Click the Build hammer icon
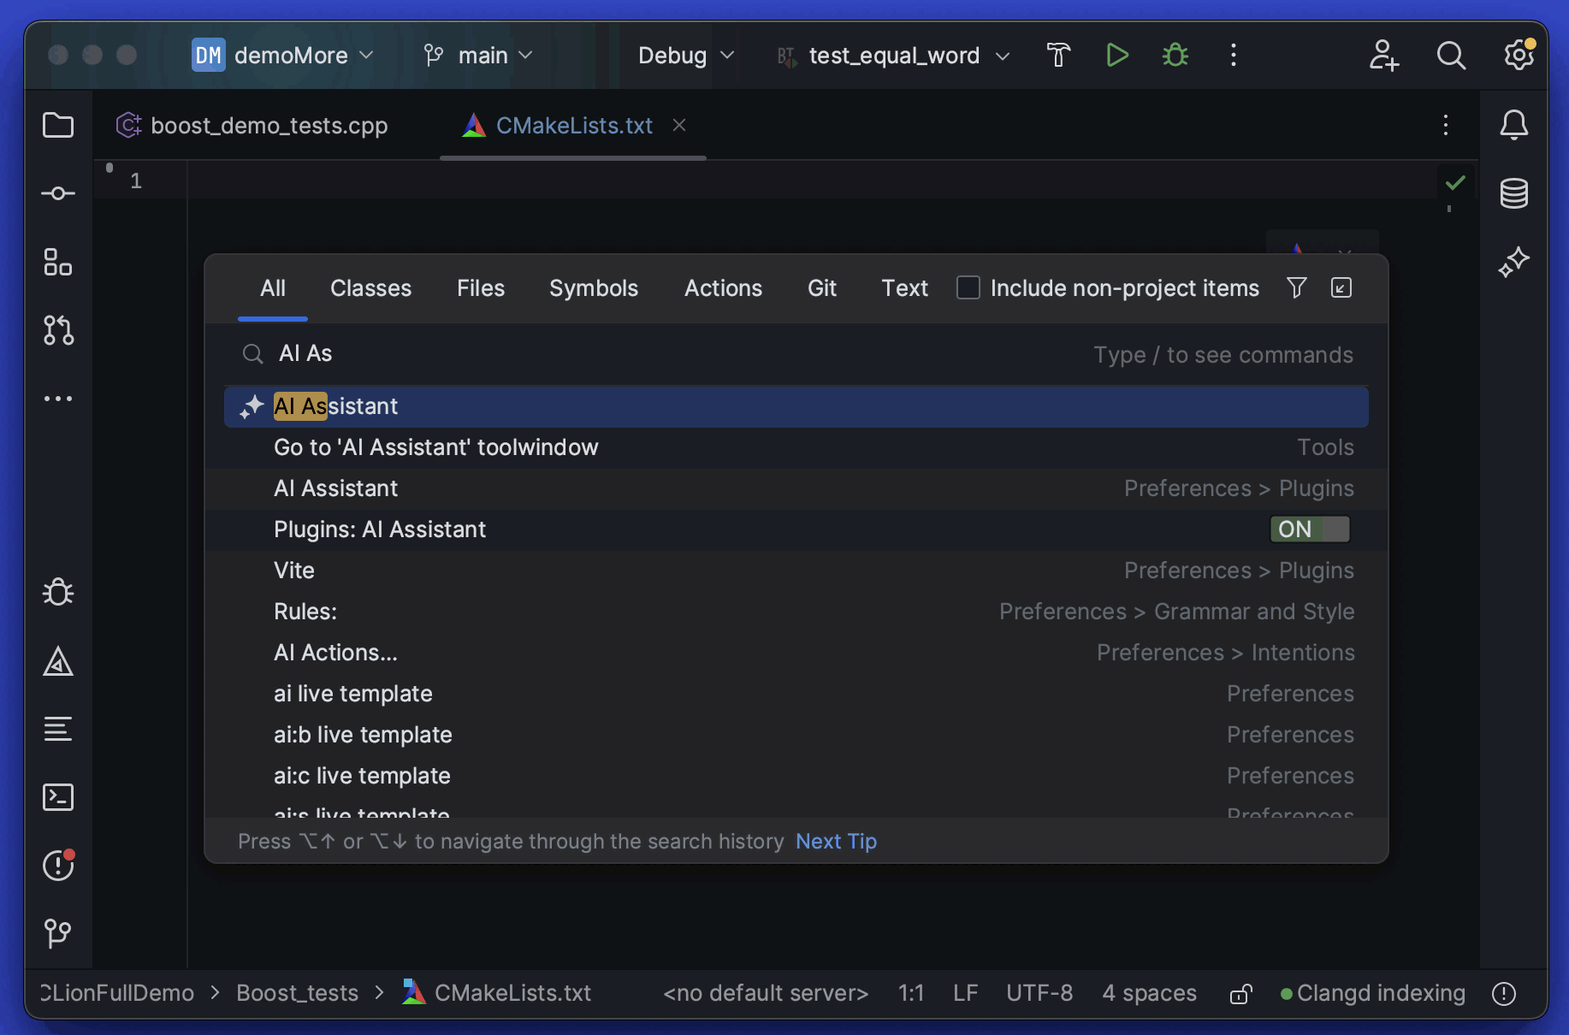1569x1035 pixels. coord(1058,56)
